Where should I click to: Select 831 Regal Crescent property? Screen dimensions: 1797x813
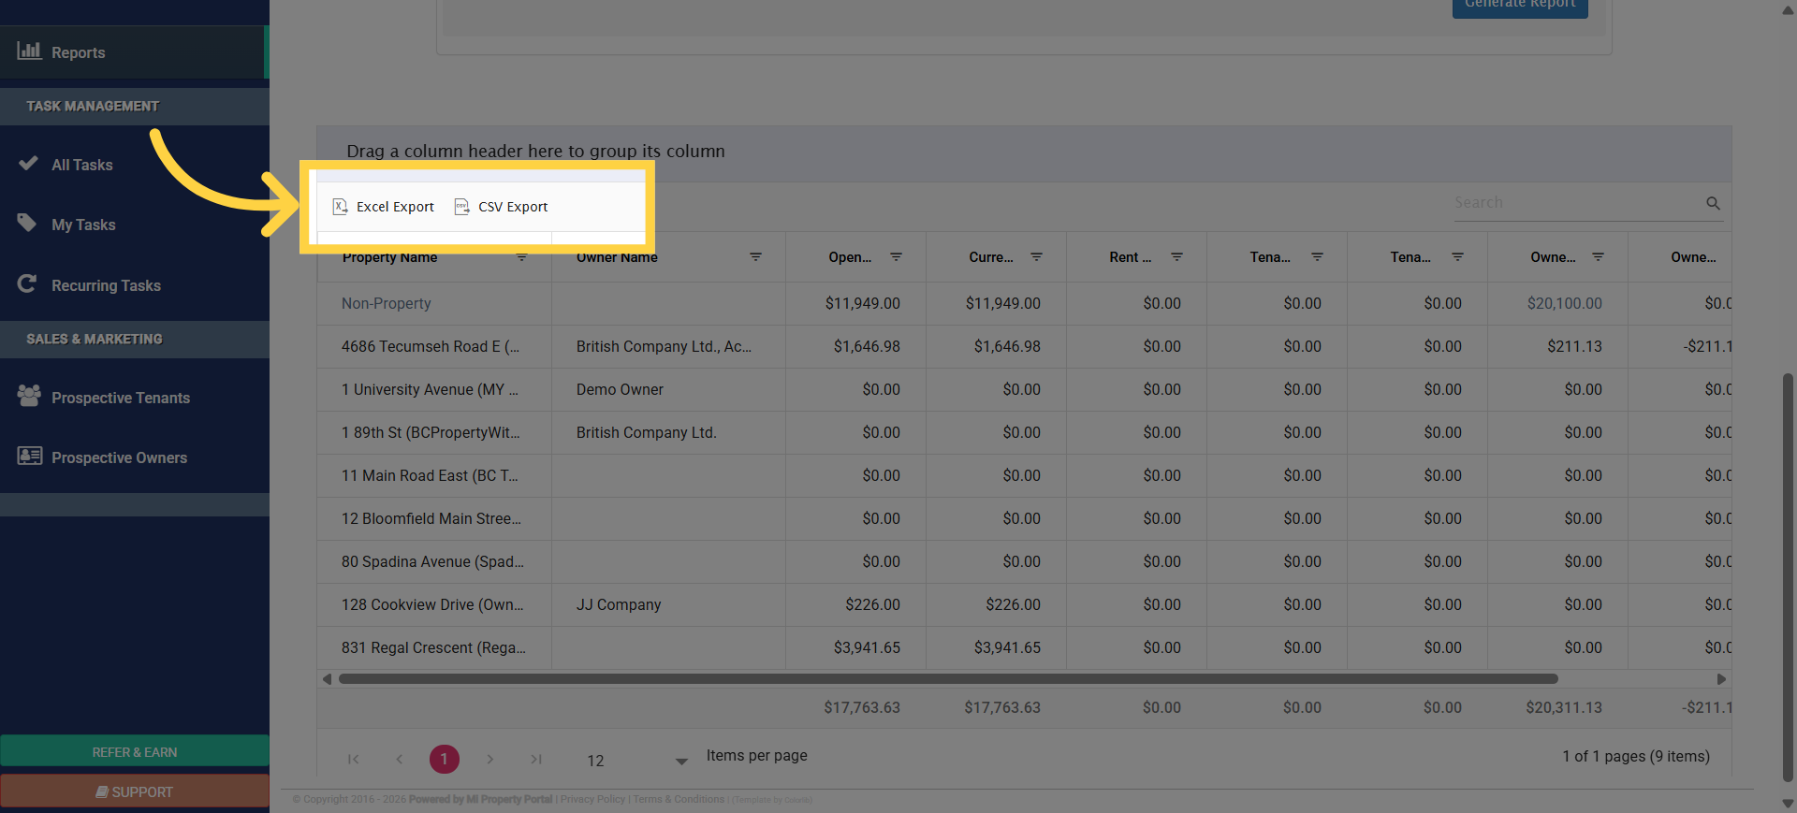tap(433, 647)
